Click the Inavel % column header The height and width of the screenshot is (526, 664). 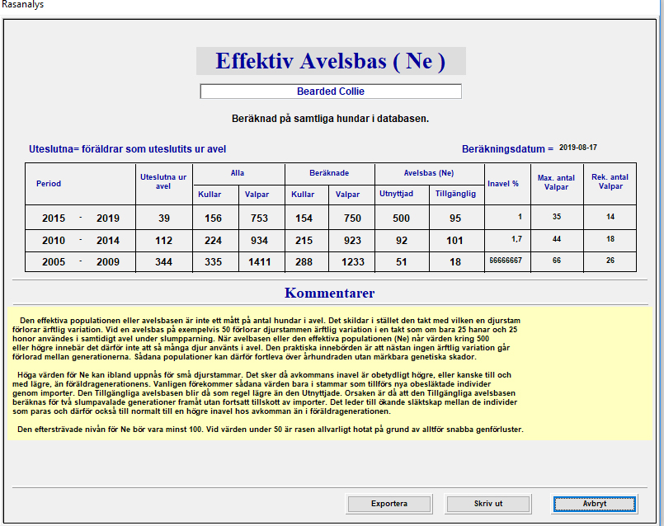(x=503, y=184)
